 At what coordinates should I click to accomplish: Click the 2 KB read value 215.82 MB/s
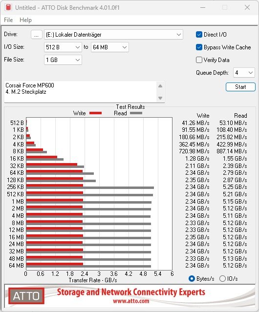(x=232, y=137)
